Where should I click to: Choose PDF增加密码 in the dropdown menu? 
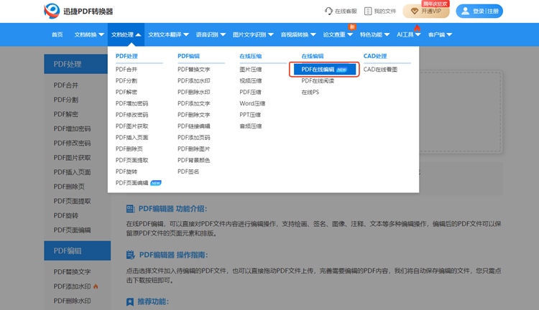tap(132, 103)
